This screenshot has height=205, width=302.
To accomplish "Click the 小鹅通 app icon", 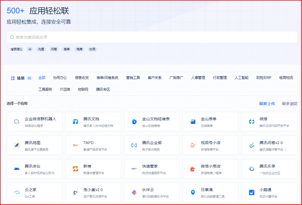I will (x=252, y=192).
